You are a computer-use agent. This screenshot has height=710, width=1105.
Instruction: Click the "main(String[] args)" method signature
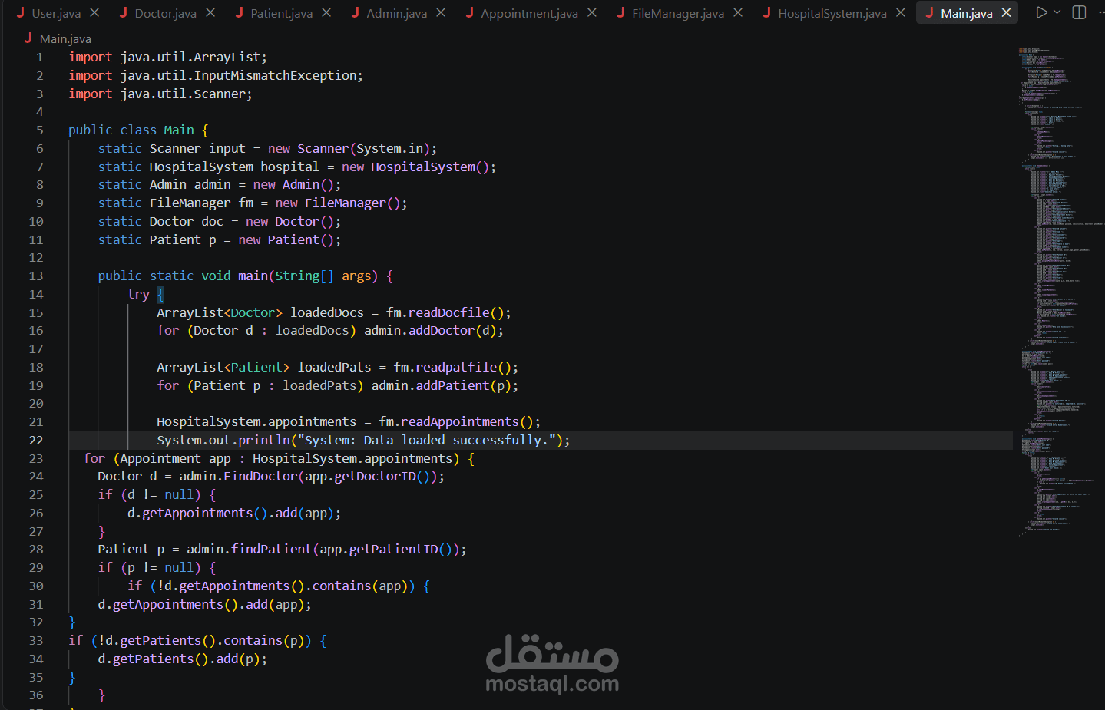[x=308, y=276]
